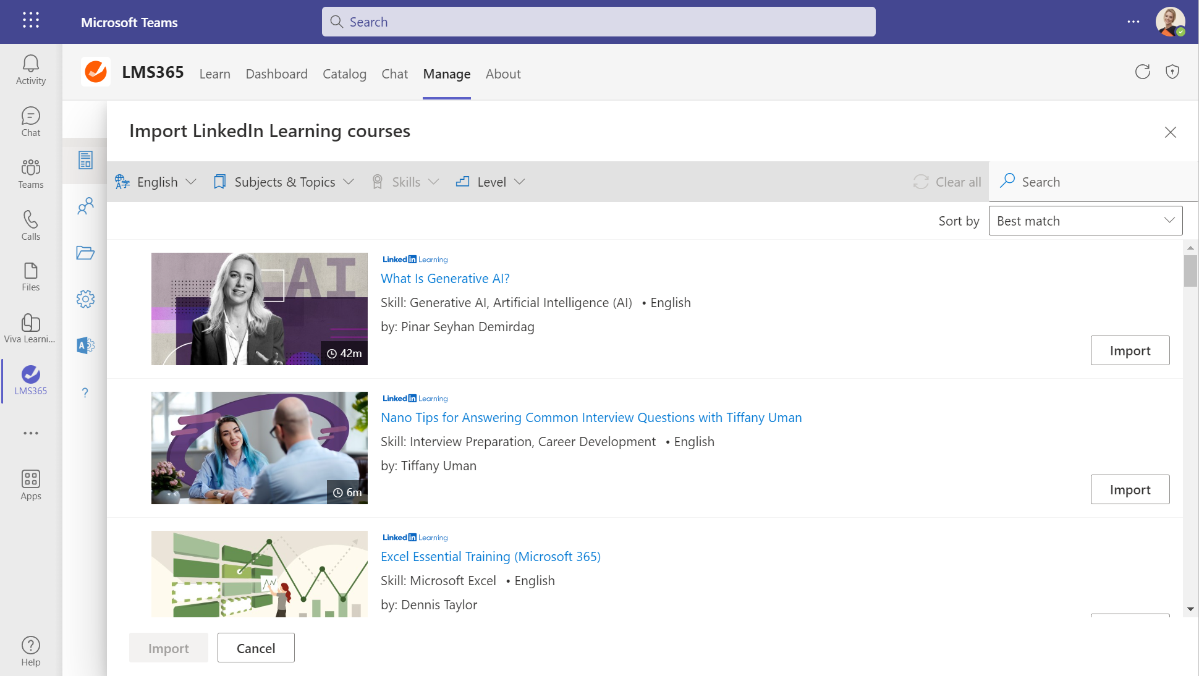Image resolution: width=1199 pixels, height=676 pixels.
Task: Switch to the Dashboard tab
Action: coord(276,74)
